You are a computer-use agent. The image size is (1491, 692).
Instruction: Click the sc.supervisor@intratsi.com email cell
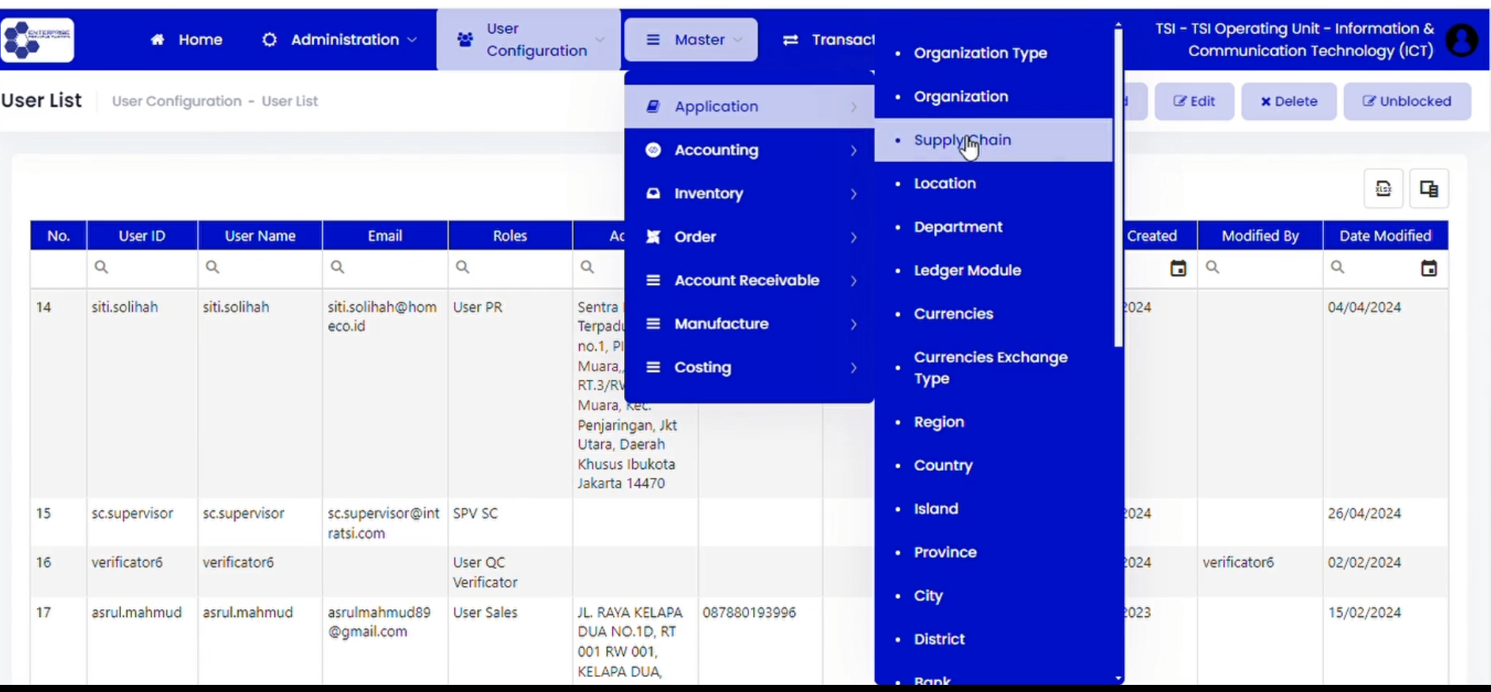[x=384, y=523]
